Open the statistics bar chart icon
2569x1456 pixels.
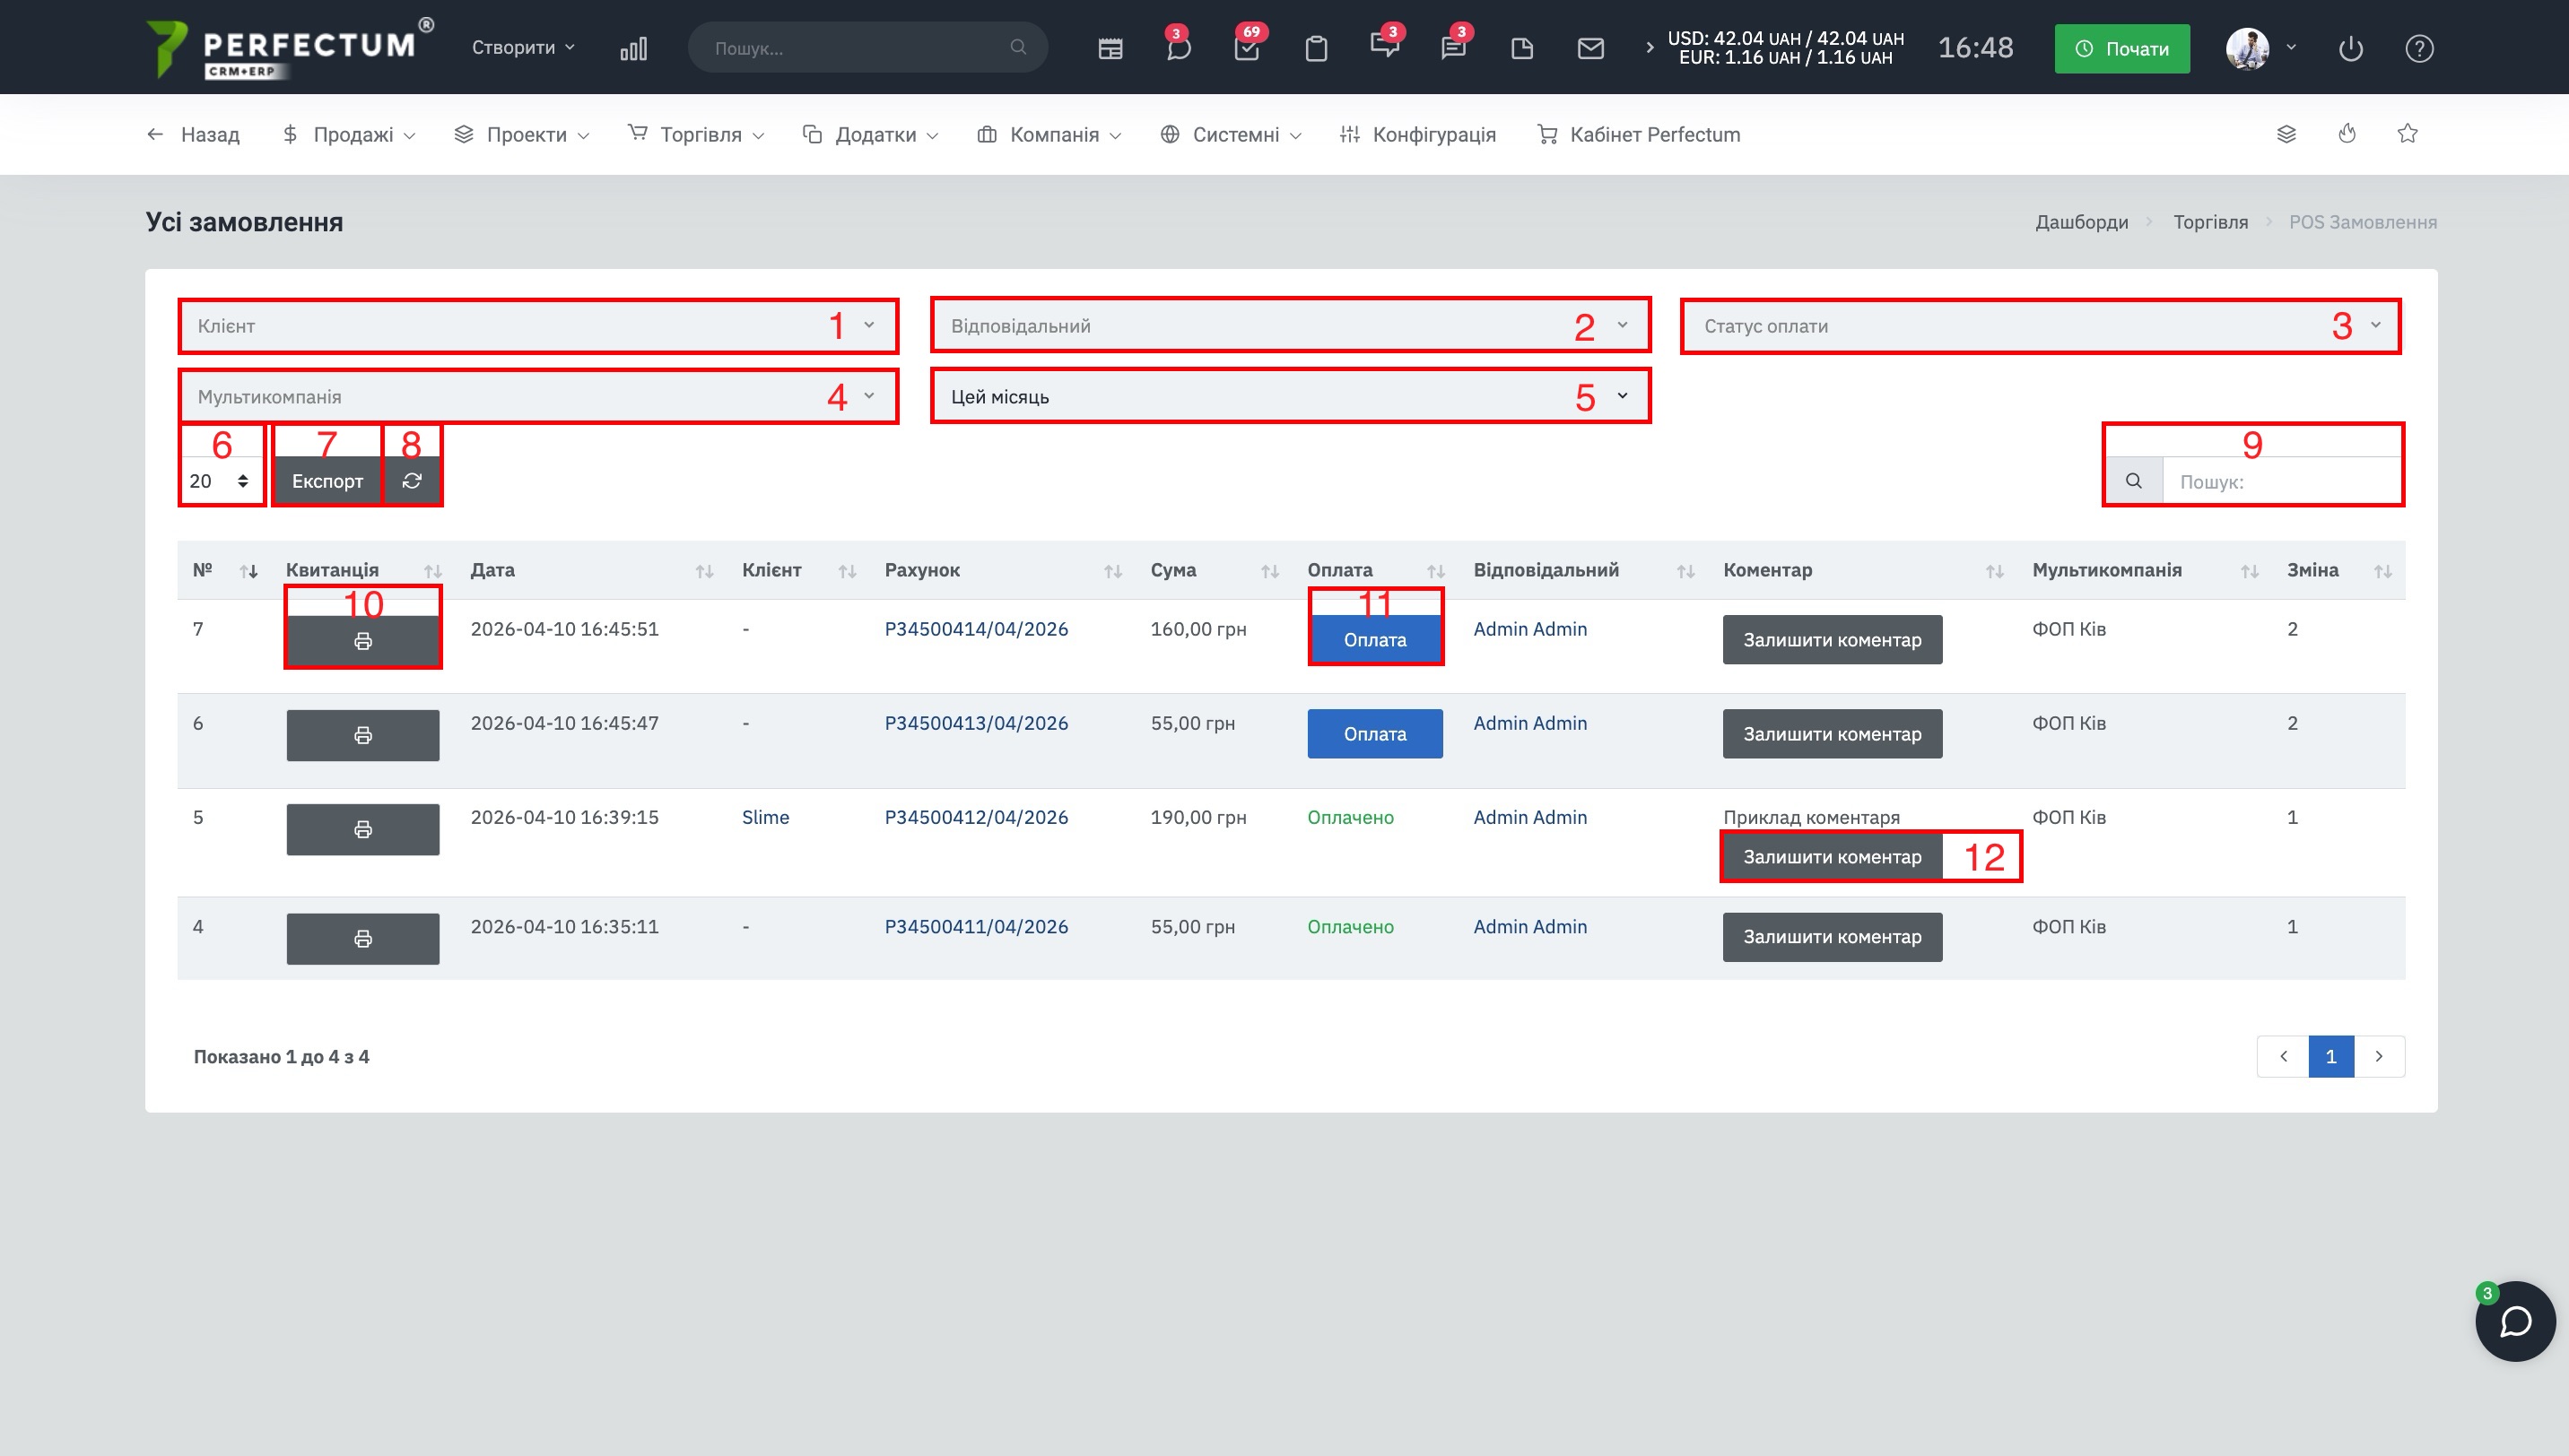633,48
